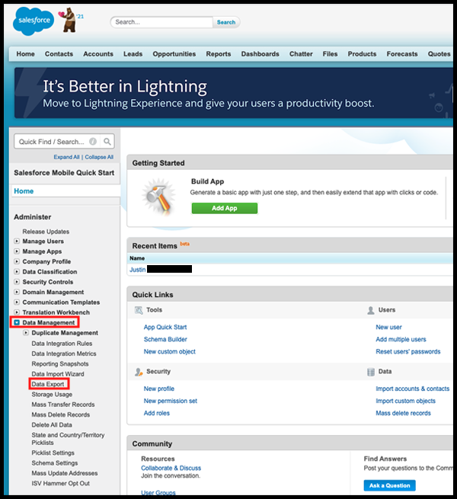
Task: Click the Security section key icon
Action: coord(139,372)
